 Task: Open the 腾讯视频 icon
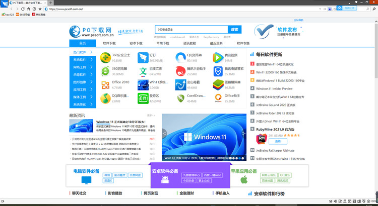[x=218, y=57]
